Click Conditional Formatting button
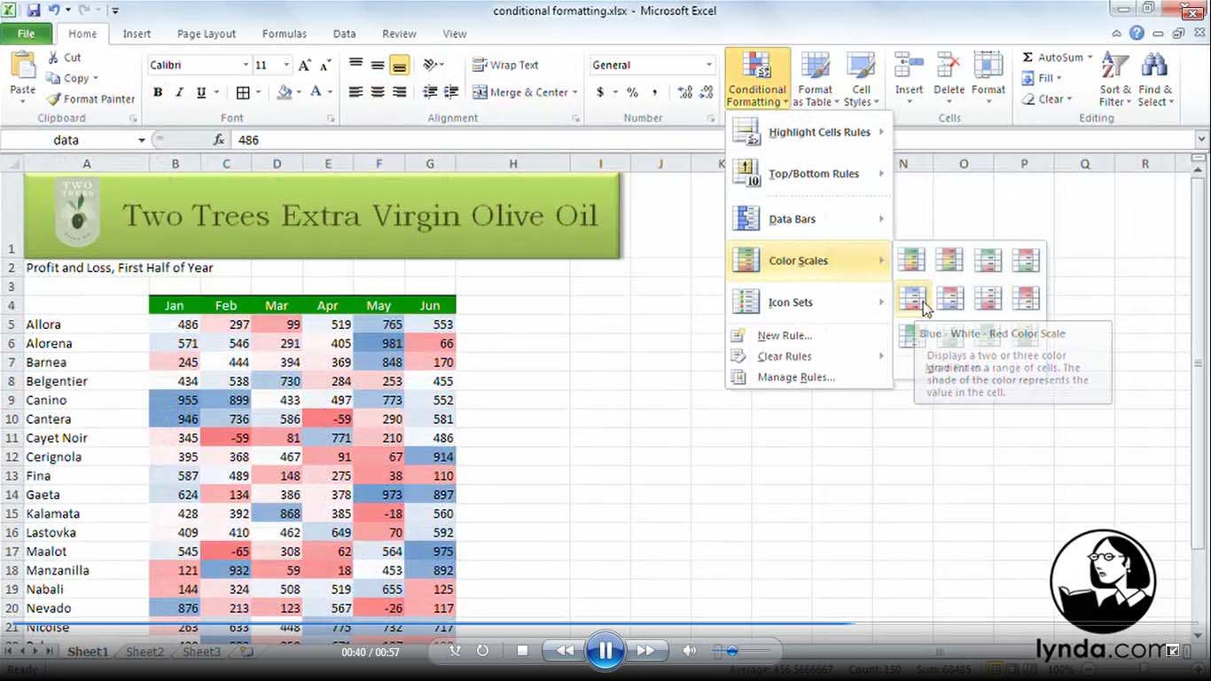1211x681 pixels. [757, 79]
